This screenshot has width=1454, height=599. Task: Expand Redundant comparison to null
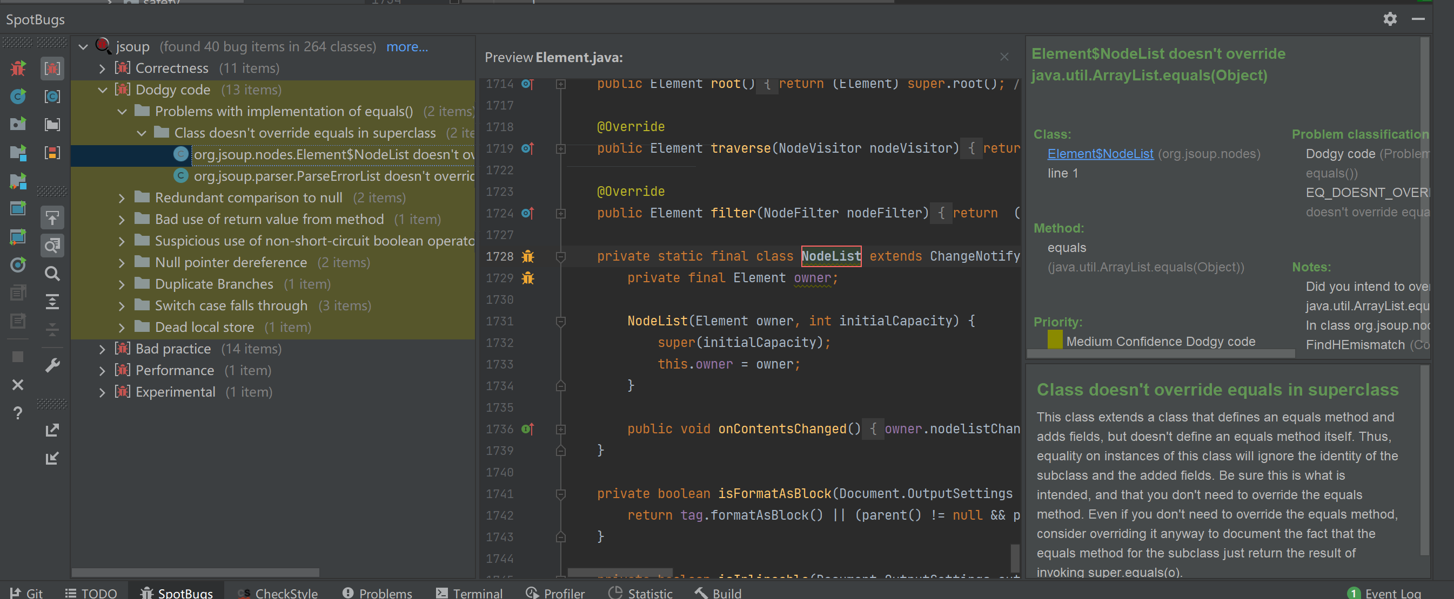pyautogui.click(x=122, y=198)
